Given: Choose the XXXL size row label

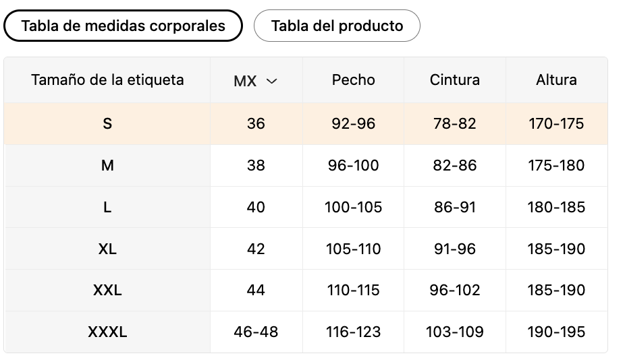Looking at the screenshot, I should (x=107, y=332).
